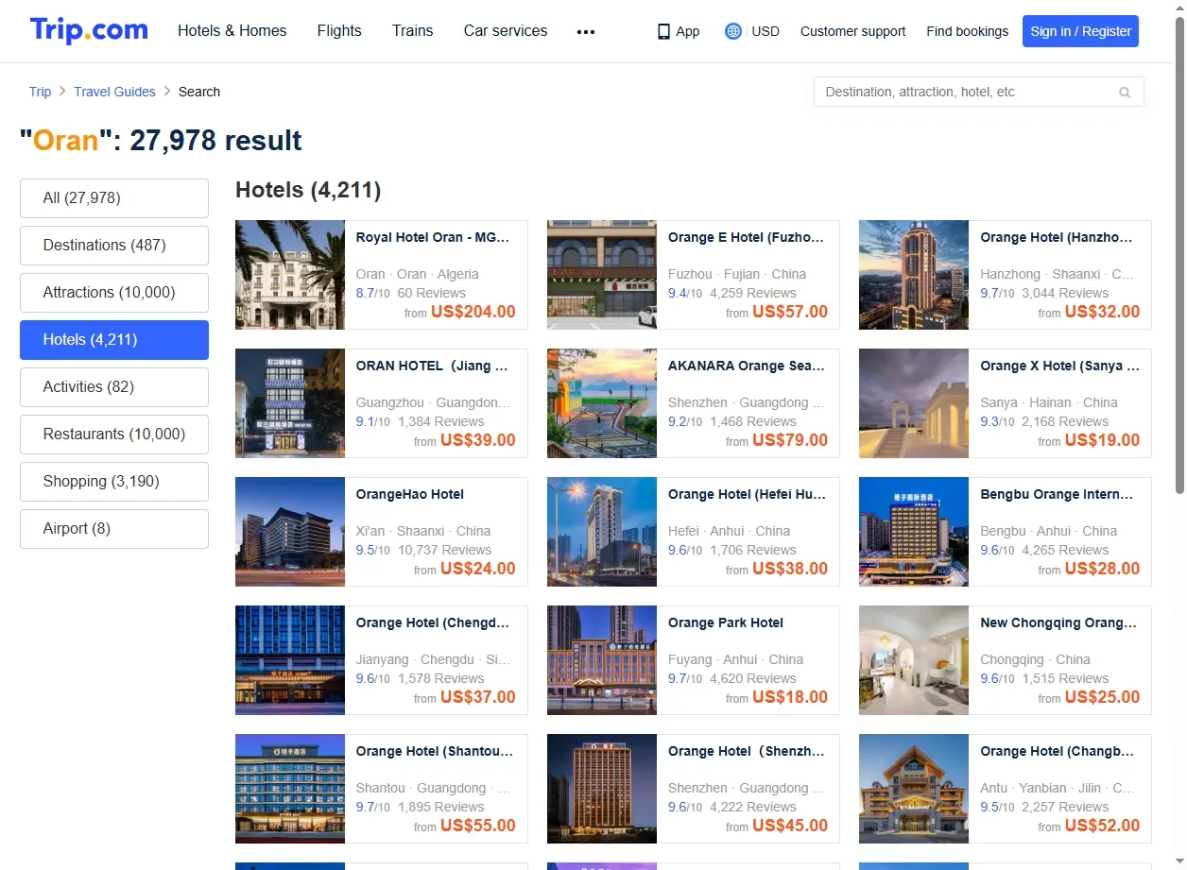1187x870 pixels.
Task: Focus the destination search input field
Action: (x=978, y=92)
